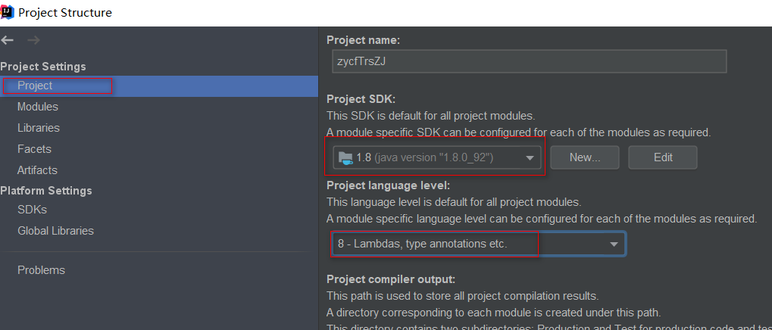Click the Edit SDK button
The height and width of the screenshot is (330, 772).
click(663, 157)
